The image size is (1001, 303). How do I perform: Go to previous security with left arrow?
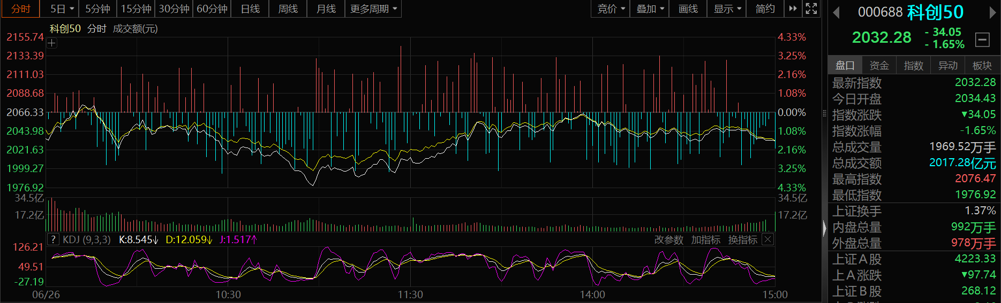click(836, 12)
